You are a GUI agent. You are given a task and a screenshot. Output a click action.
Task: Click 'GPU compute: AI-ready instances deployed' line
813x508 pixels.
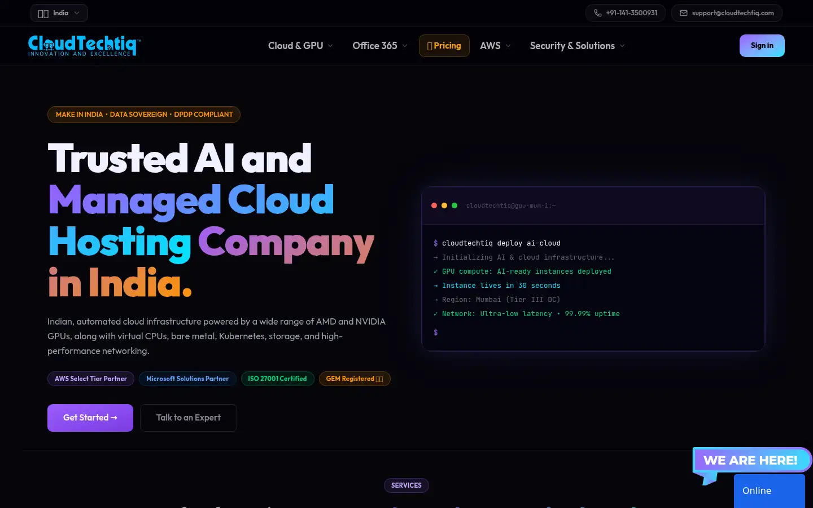(x=522, y=271)
